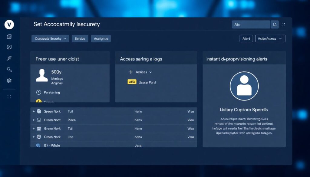
Task: Select the pen tool icon in the sidebar
Action: [x=9, y=57]
